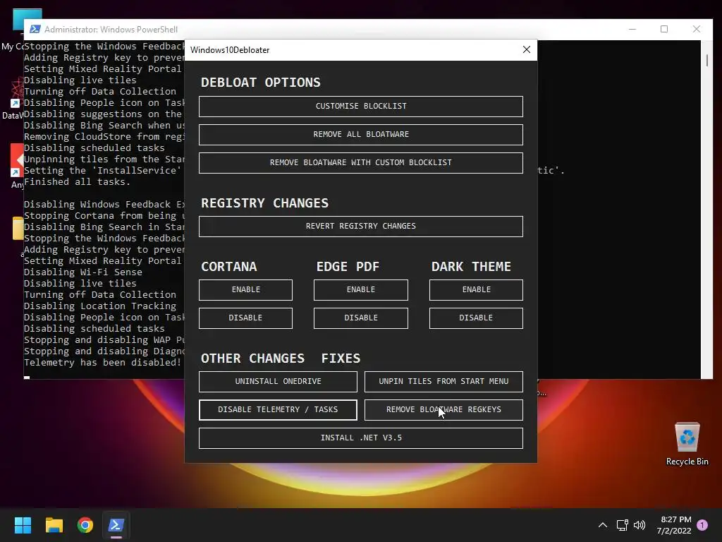Click Disable Telemetry / Tasks
This screenshot has width=722, height=542.
tap(278, 410)
